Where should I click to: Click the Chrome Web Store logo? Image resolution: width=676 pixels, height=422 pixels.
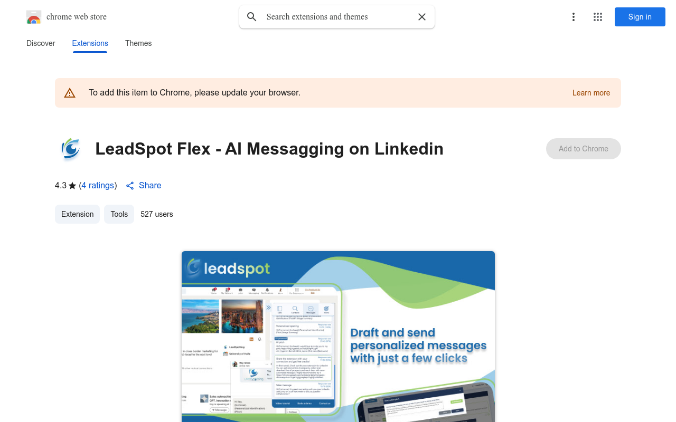(34, 17)
